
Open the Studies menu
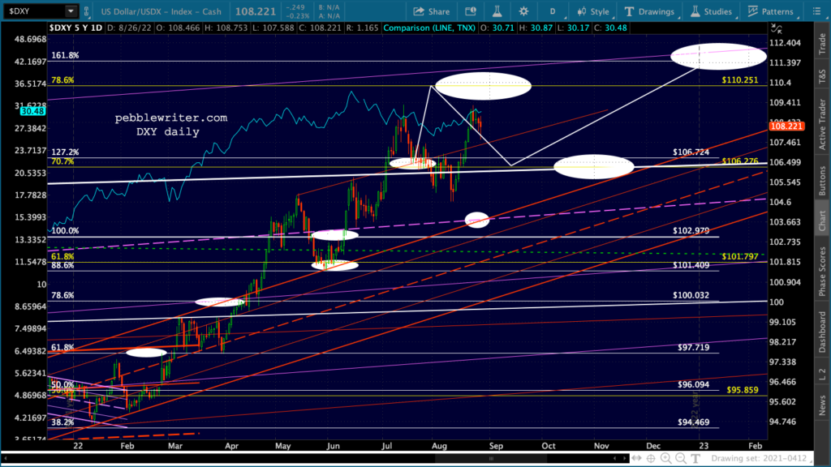tap(711, 11)
